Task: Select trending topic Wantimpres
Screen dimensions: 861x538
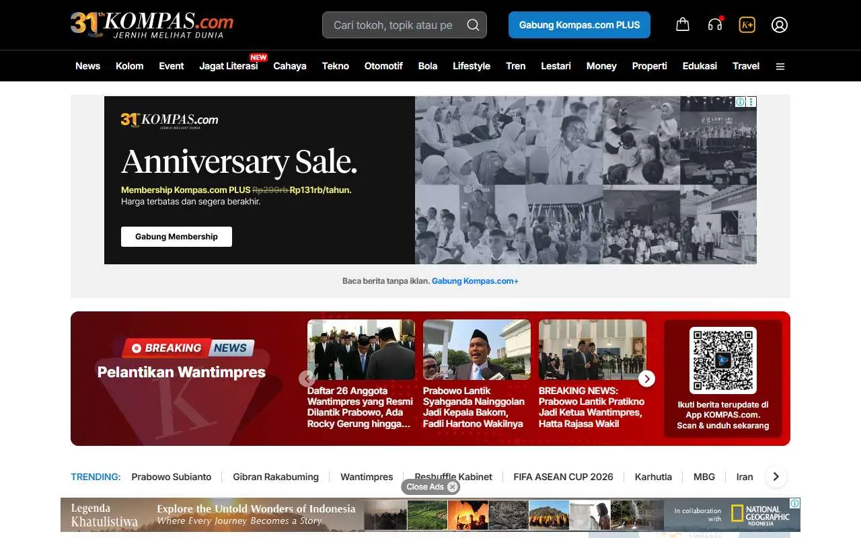Action: coord(367,477)
